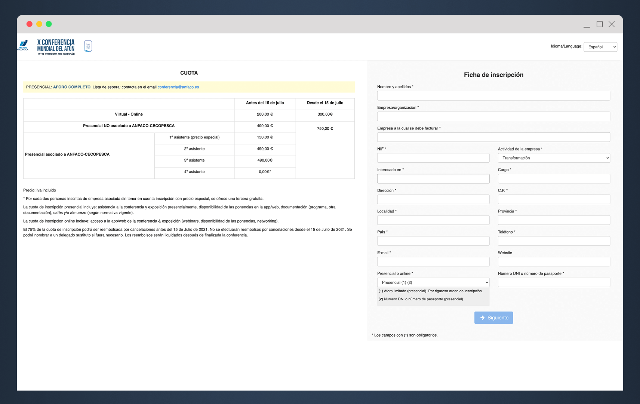
Task: Close the window with the X icon
Action: click(x=612, y=24)
